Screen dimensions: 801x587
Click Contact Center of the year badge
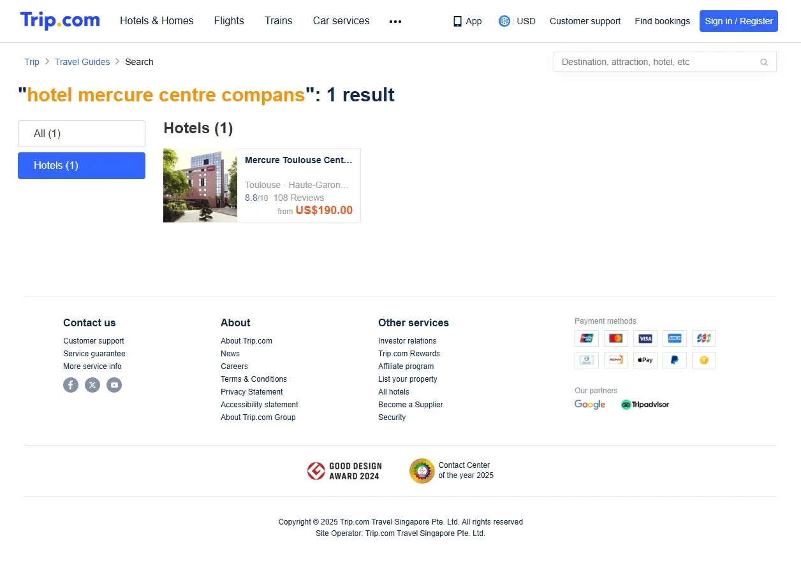pyautogui.click(x=452, y=471)
